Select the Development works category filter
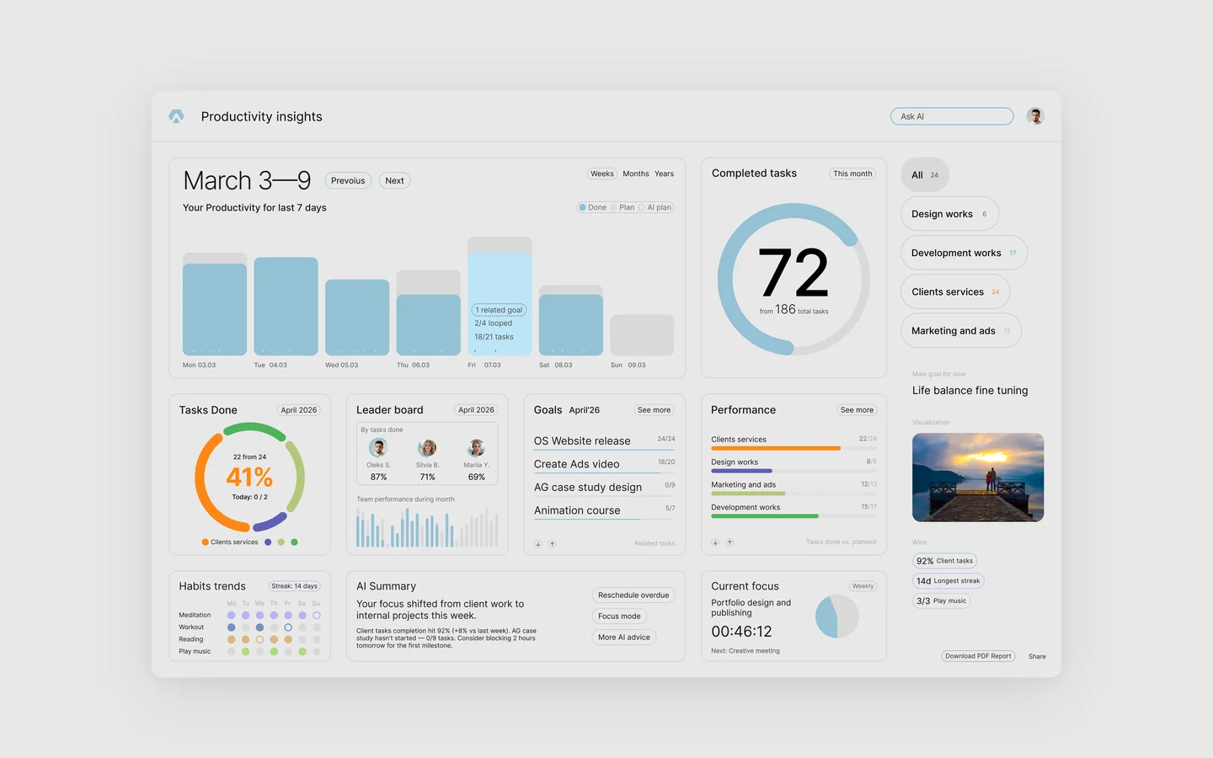Image resolution: width=1213 pixels, height=758 pixels. coord(964,253)
